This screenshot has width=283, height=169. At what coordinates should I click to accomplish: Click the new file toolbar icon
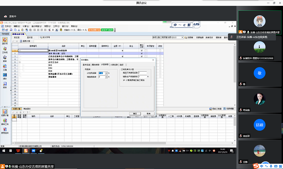click(3, 30)
